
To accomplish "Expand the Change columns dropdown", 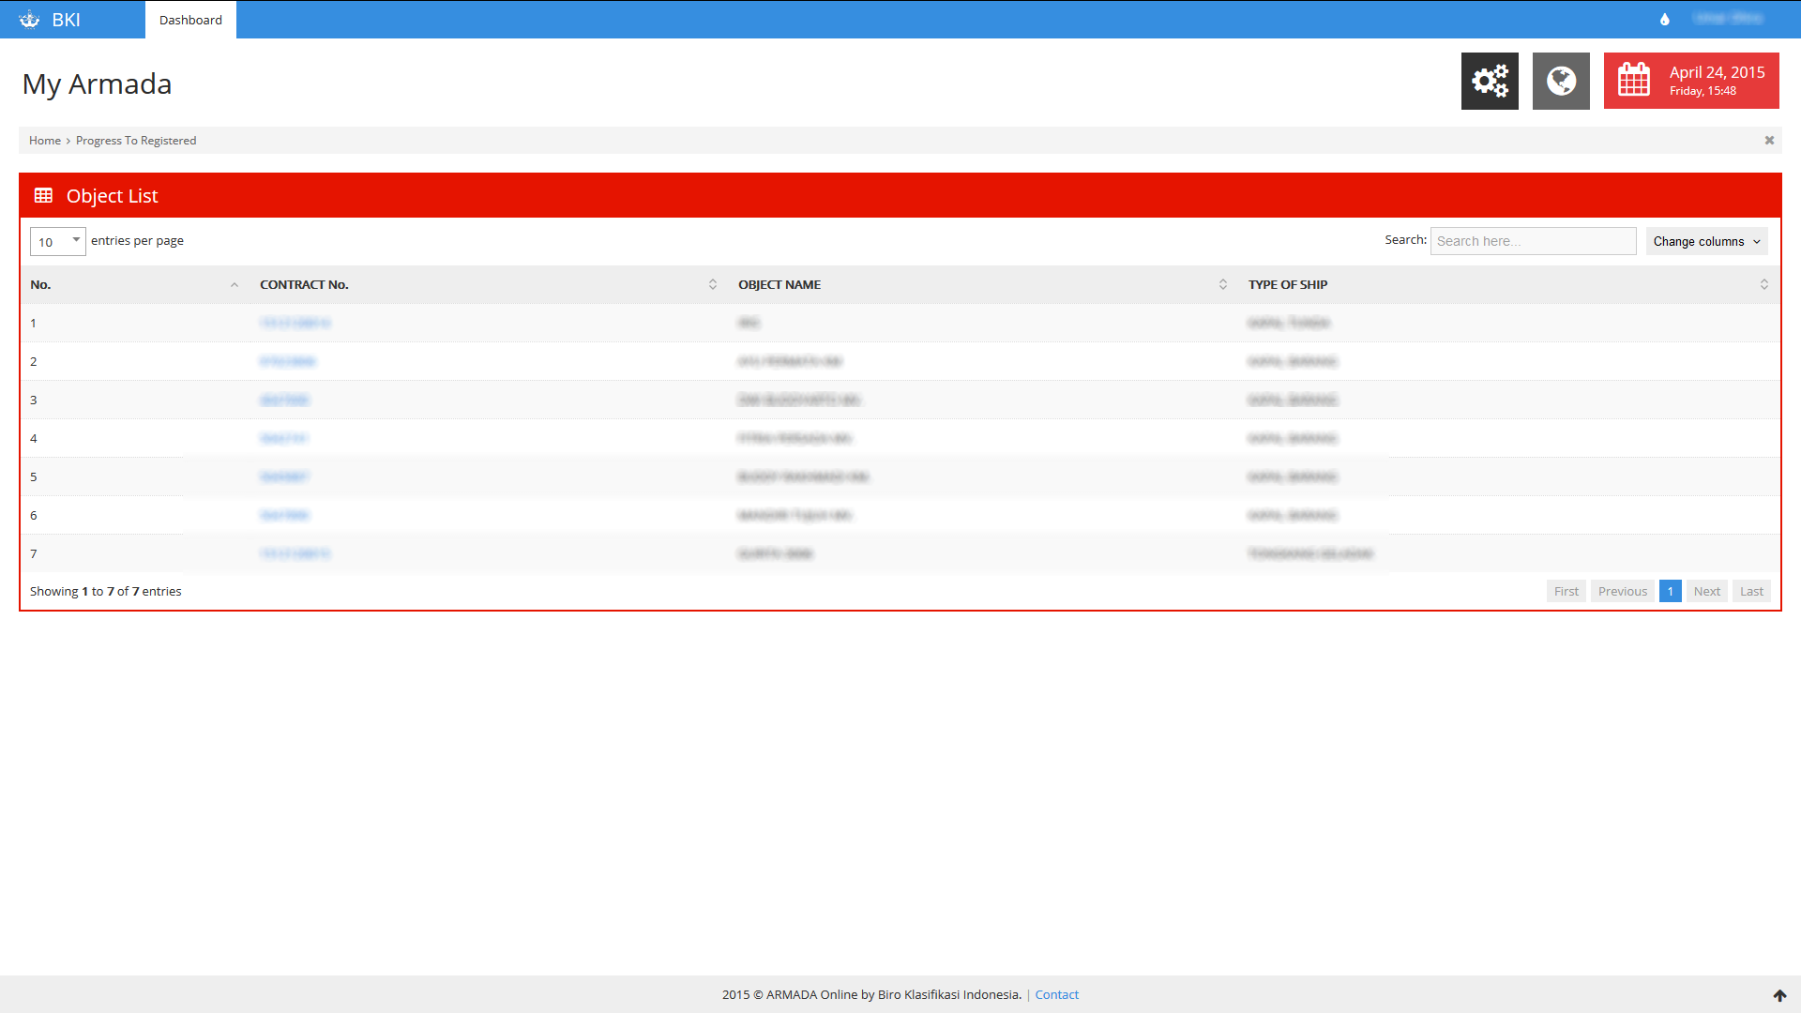I will [x=1706, y=242].
